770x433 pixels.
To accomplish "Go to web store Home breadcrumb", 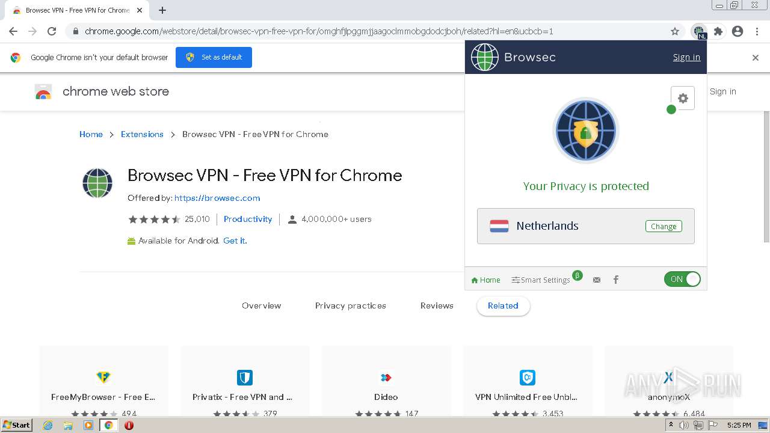I will click(x=91, y=134).
